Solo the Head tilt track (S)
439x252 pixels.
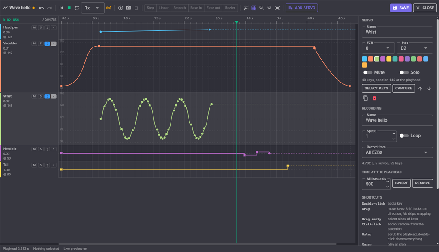41,149
